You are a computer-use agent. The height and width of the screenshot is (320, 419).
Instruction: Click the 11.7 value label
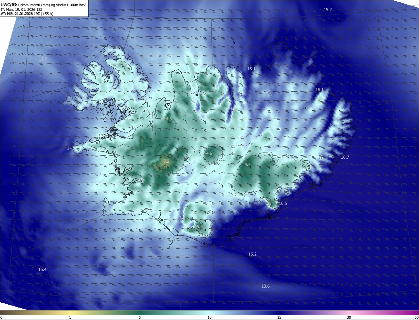point(43,59)
